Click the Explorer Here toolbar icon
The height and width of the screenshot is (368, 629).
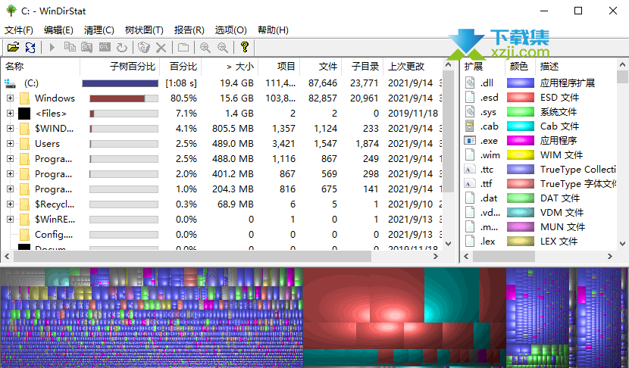point(87,47)
